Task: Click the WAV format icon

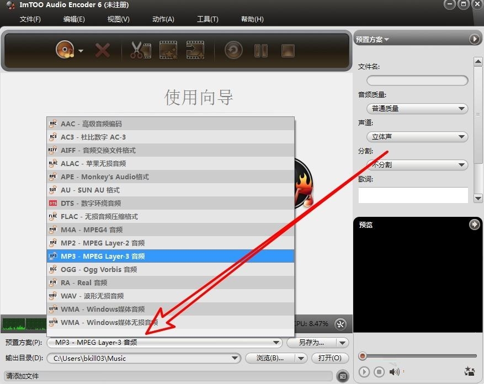Action: click(x=53, y=296)
